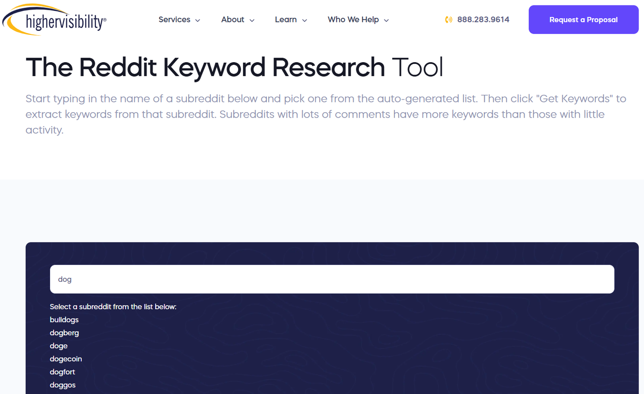Screen dimensions: 644x394
Task: Click the Request a Proposal button
Action: coord(584,20)
